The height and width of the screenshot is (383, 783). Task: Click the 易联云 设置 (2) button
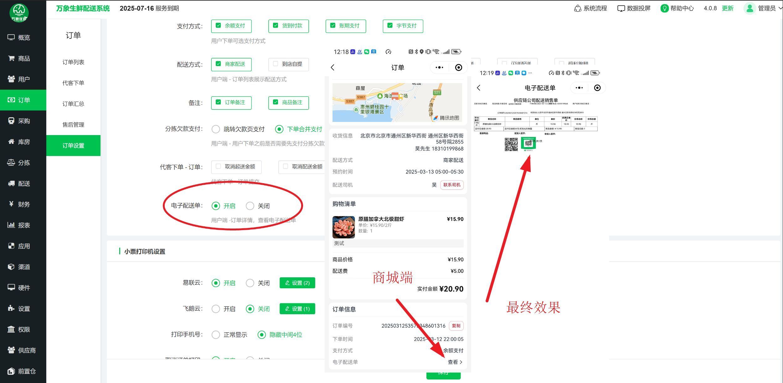point(297,283)
